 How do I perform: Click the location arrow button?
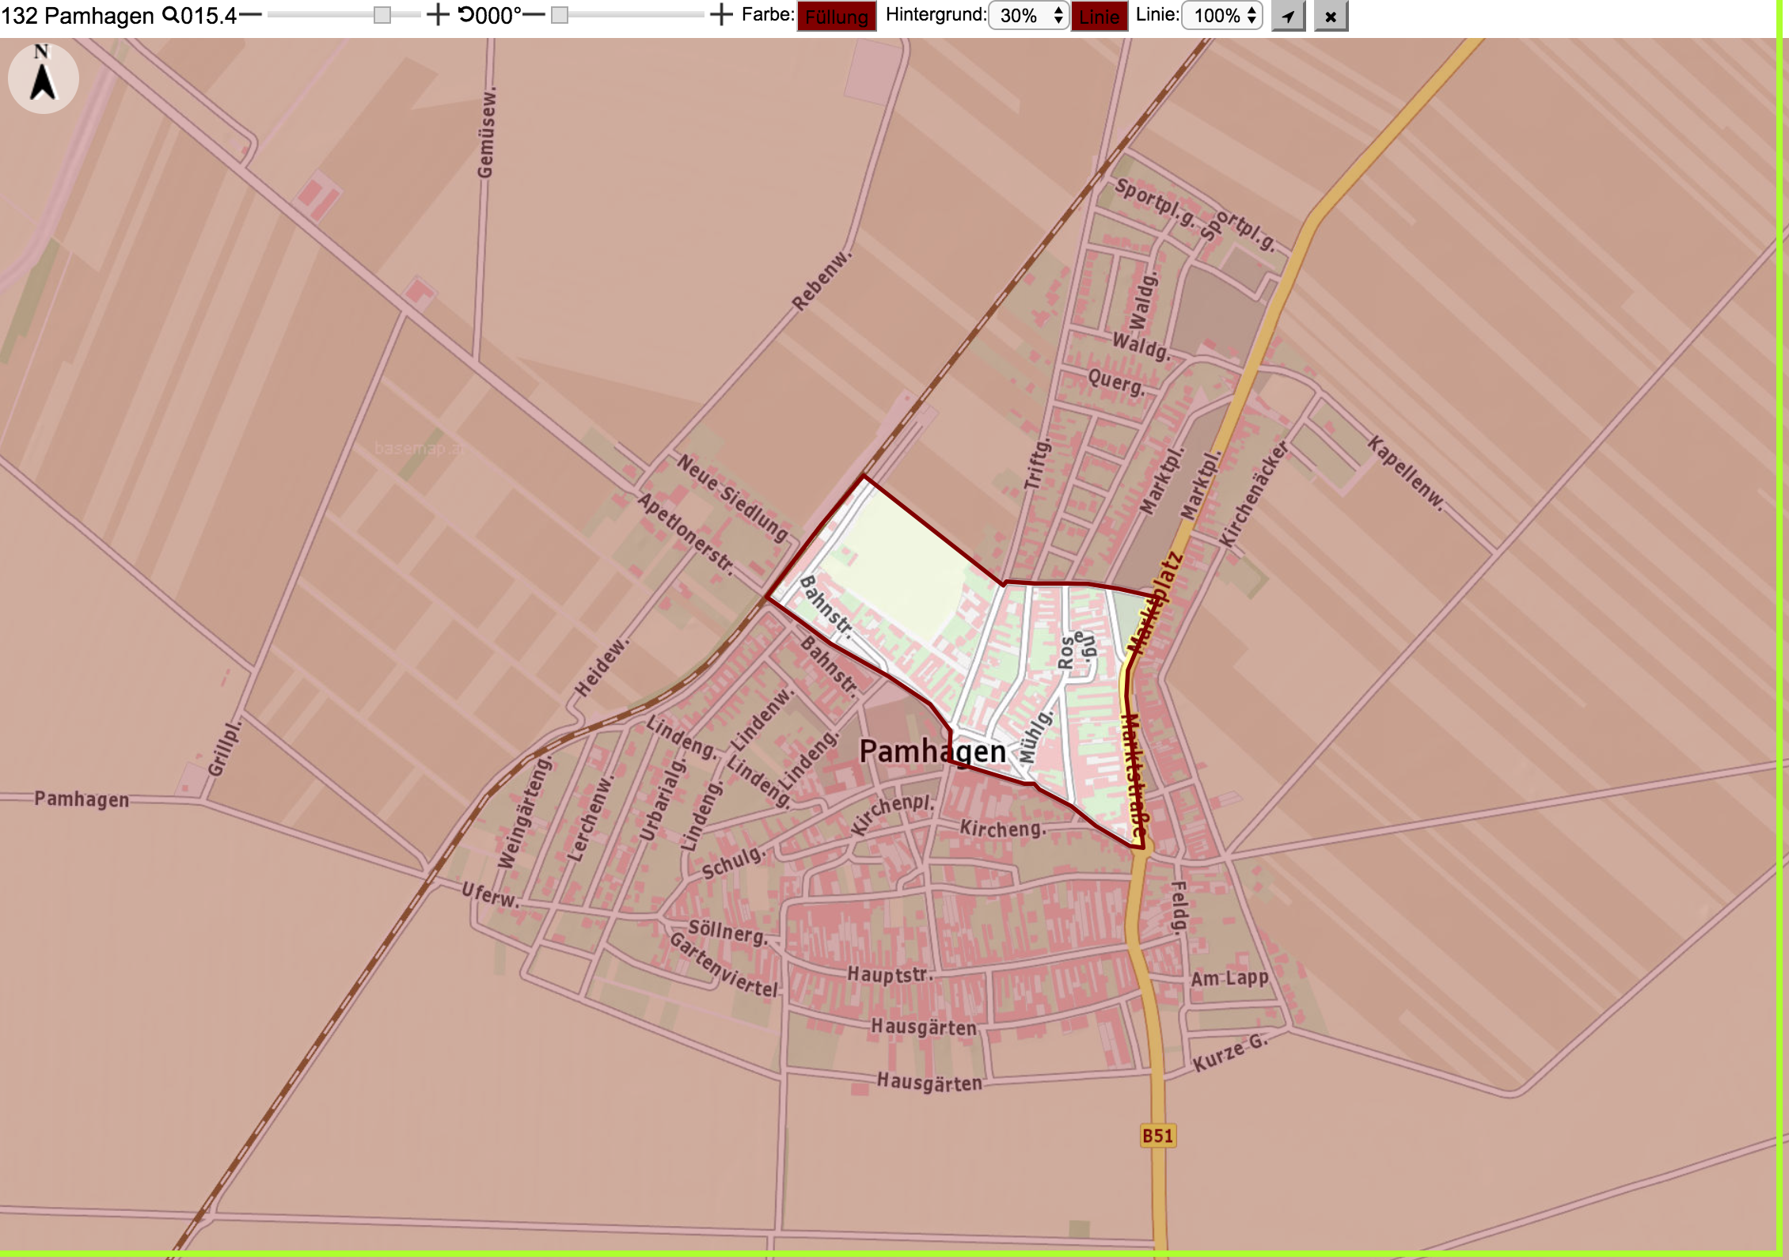(x=1288, y=16)
